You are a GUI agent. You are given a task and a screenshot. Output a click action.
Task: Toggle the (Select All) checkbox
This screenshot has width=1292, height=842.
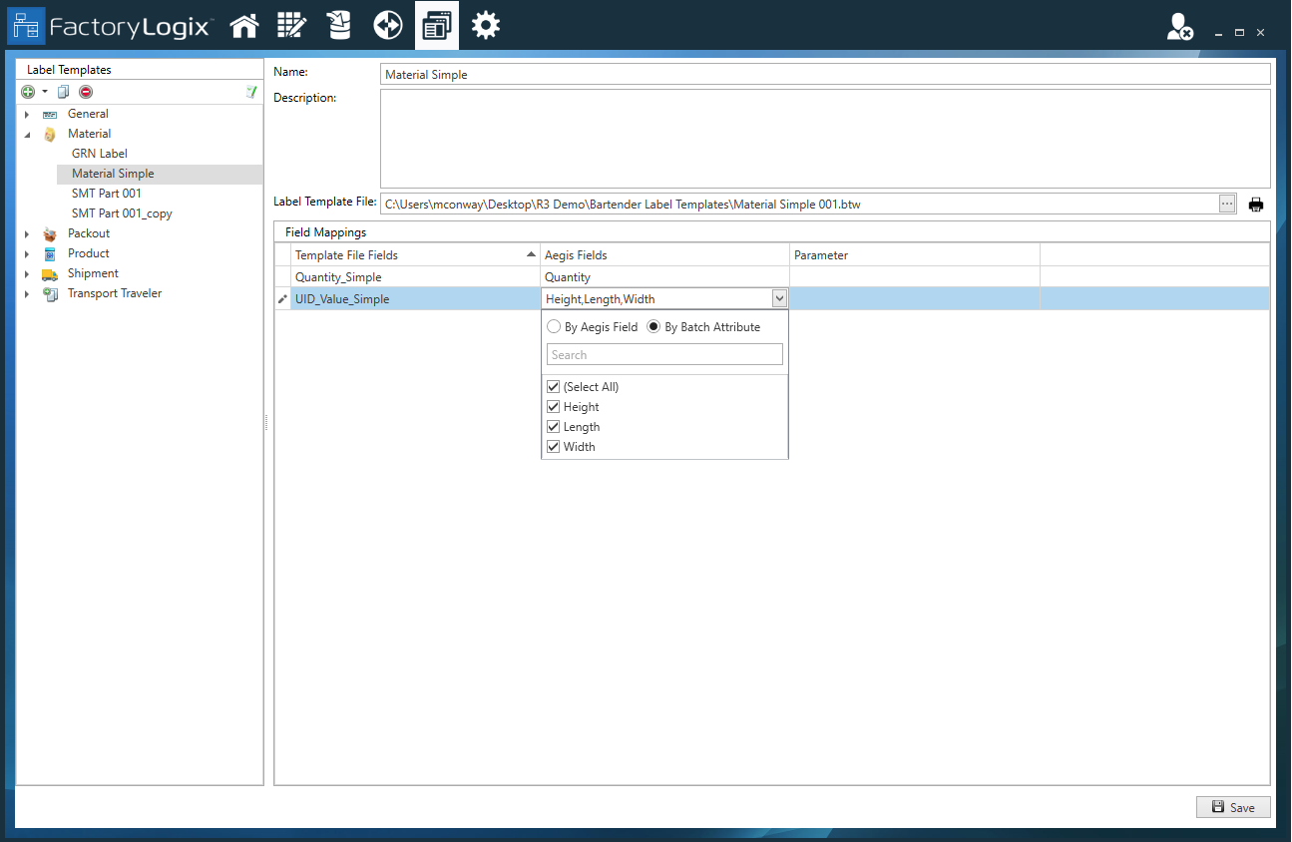554,386
